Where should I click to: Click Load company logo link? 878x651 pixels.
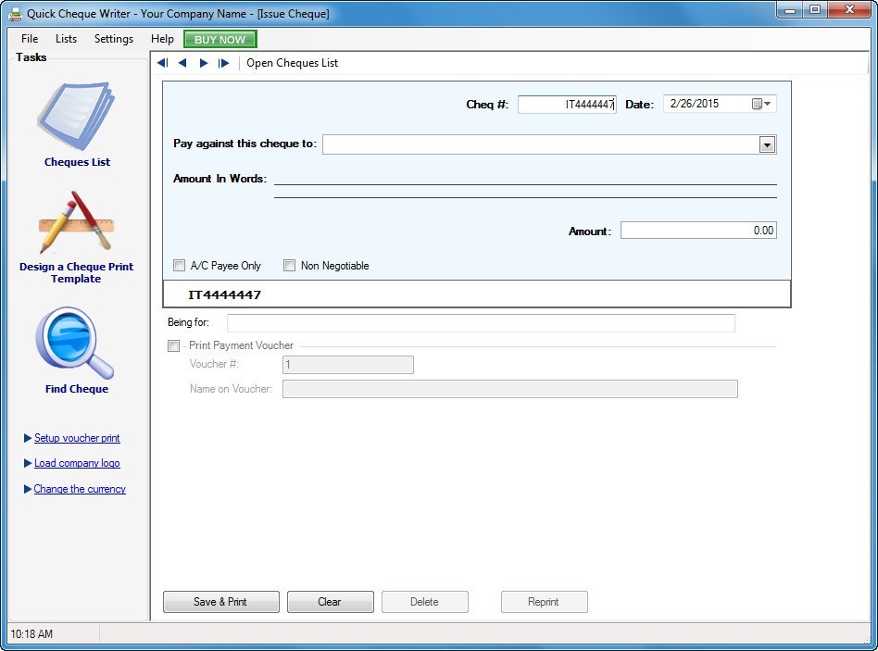pos(76,463)
